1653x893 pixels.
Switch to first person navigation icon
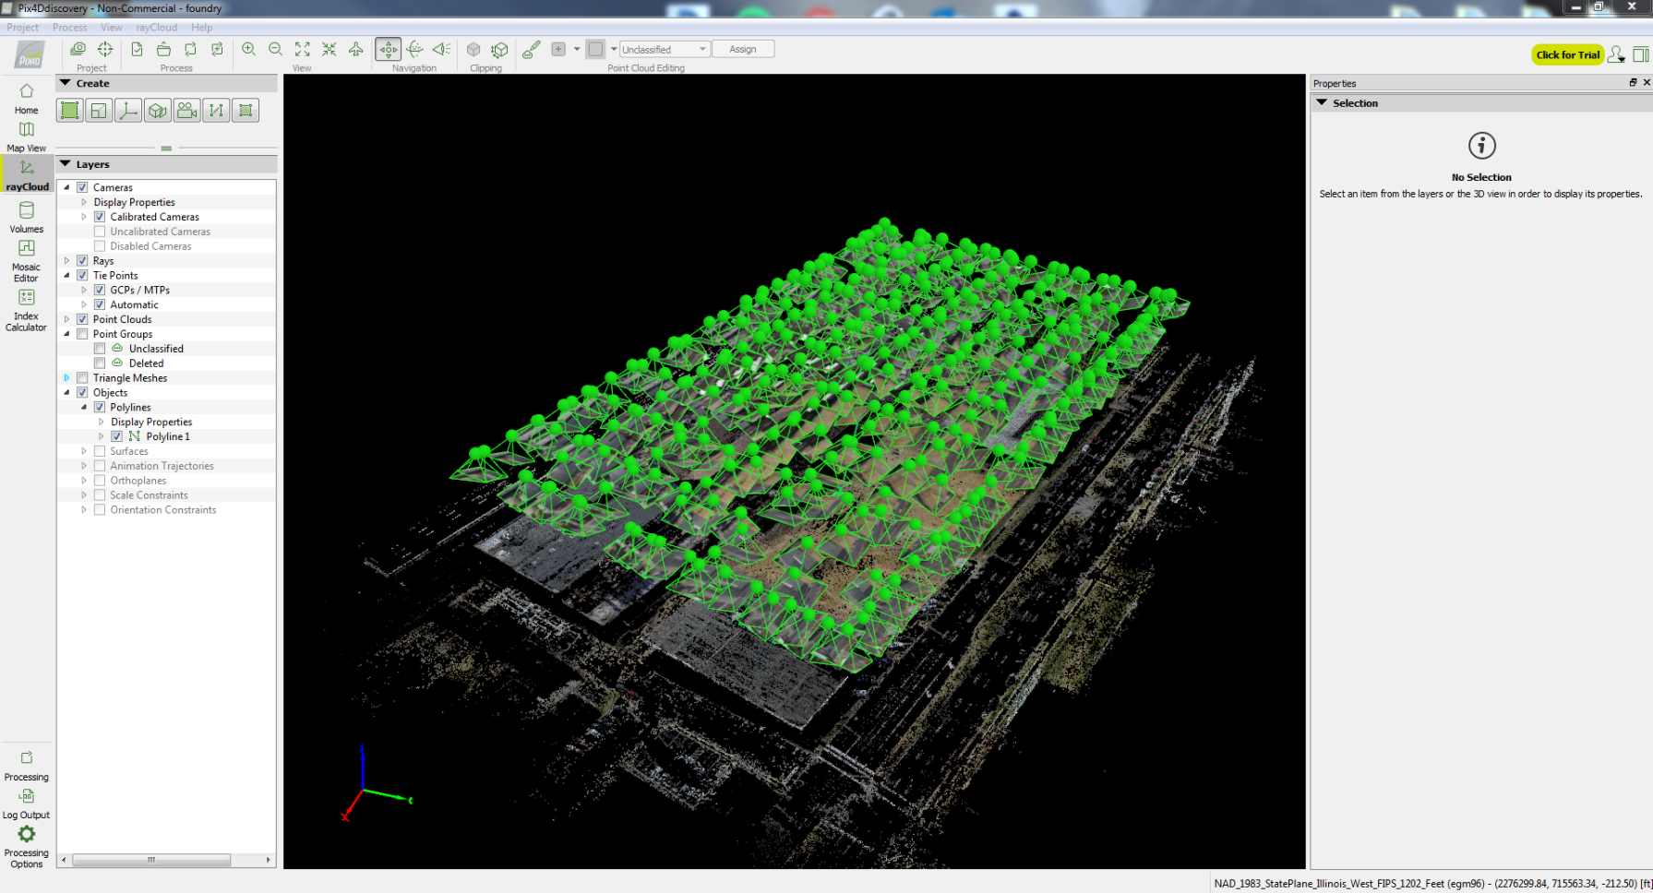(442, 49)
